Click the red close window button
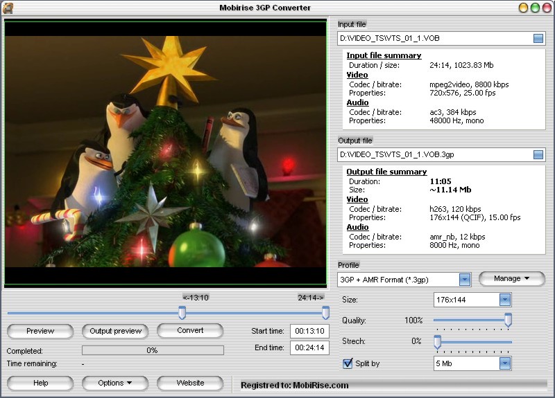This screenshot has height=398, width=555. tap(547, 8)
